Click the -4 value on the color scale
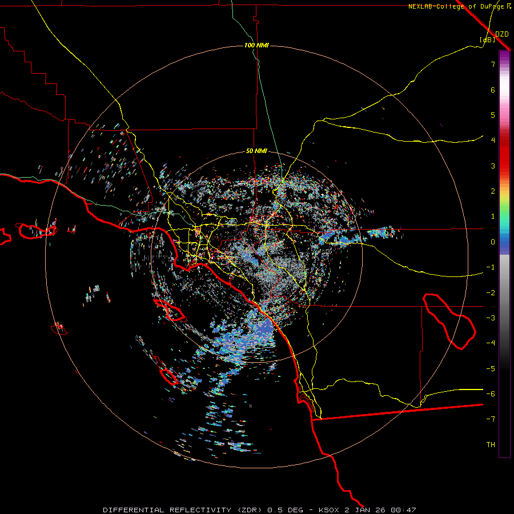514x514 pixels. [491, 343]
